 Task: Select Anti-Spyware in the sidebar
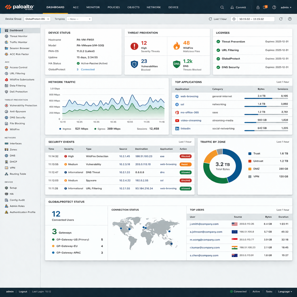tap(18, 111)
